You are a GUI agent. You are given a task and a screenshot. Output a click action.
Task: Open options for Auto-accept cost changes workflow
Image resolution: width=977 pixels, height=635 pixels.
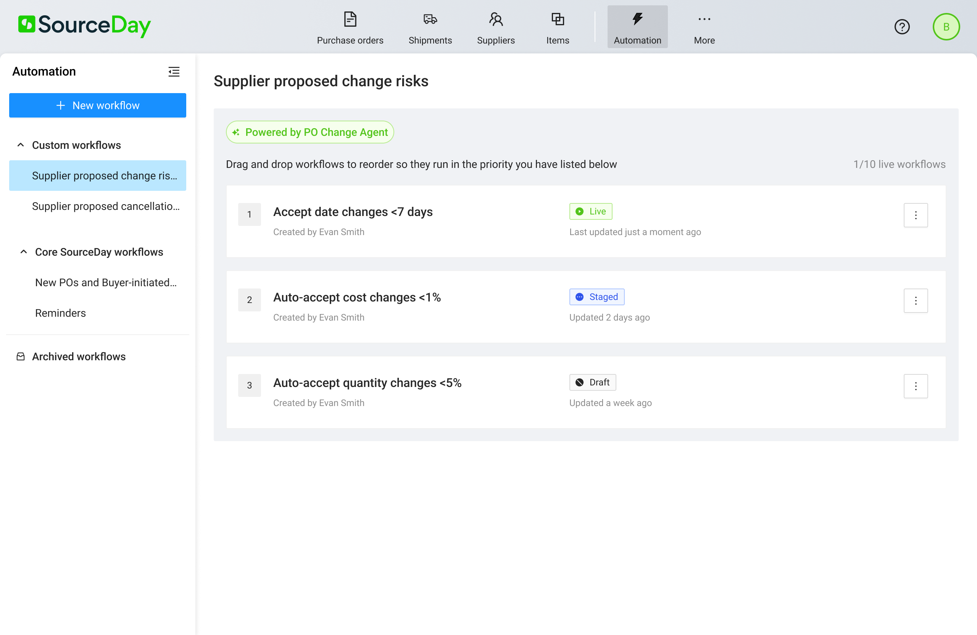click(916, 300)
